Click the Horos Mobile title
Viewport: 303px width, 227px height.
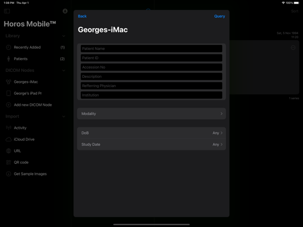[30, 24]
